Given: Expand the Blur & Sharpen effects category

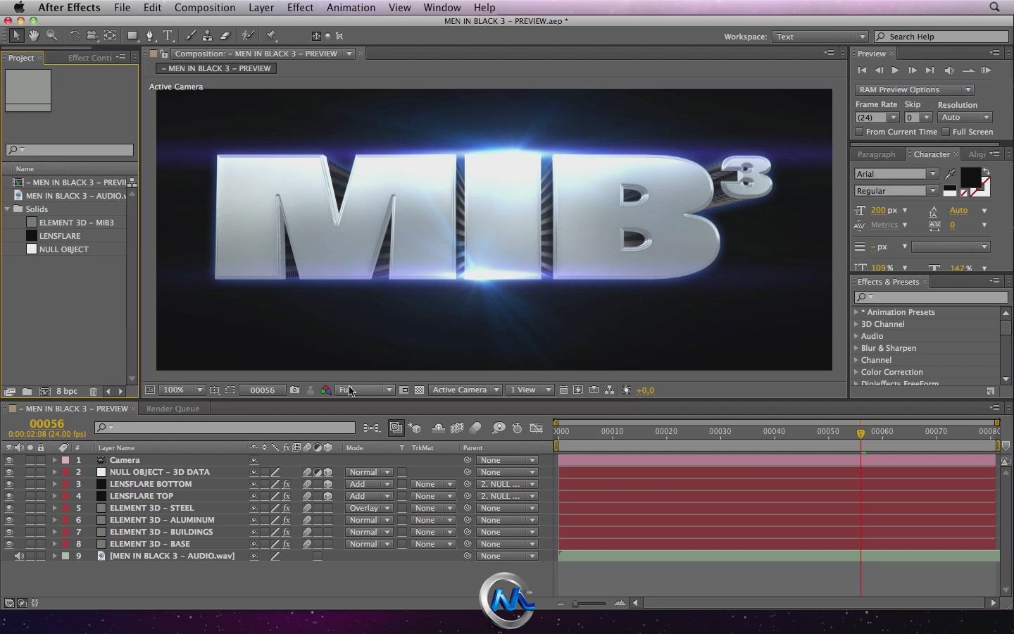Looking at the screenshot, I should pos(856,348).
